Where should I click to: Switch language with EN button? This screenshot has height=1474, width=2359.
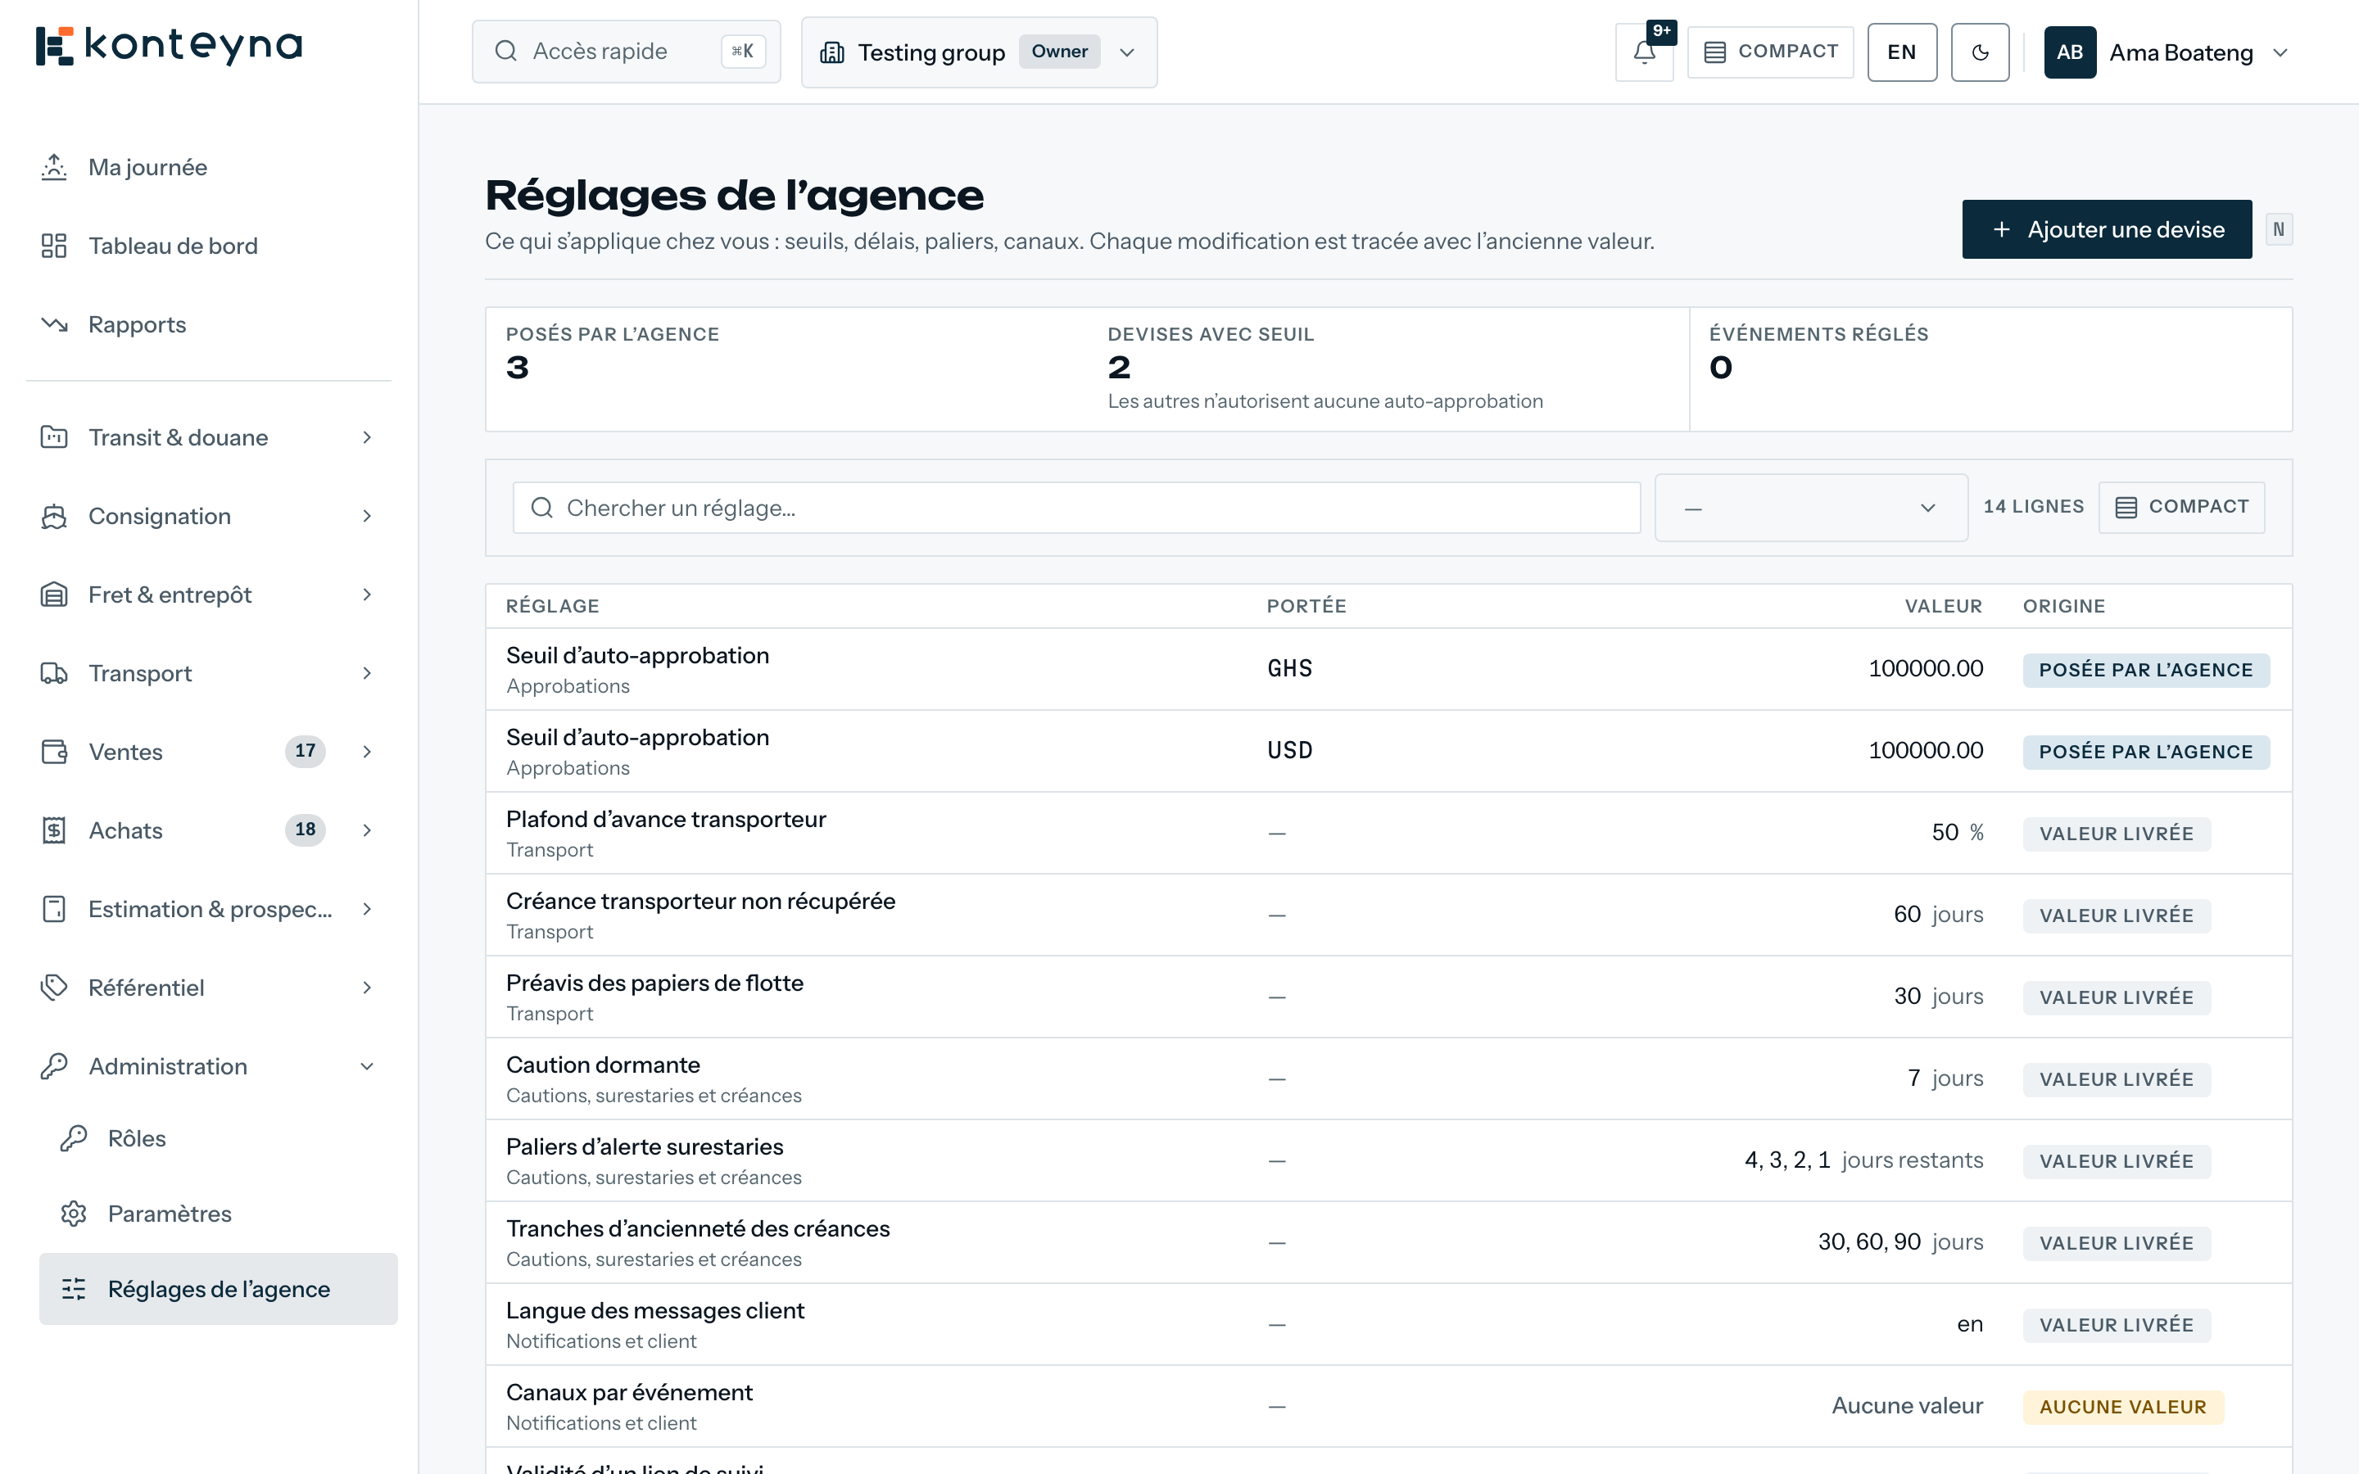(x=1902, y=52)
